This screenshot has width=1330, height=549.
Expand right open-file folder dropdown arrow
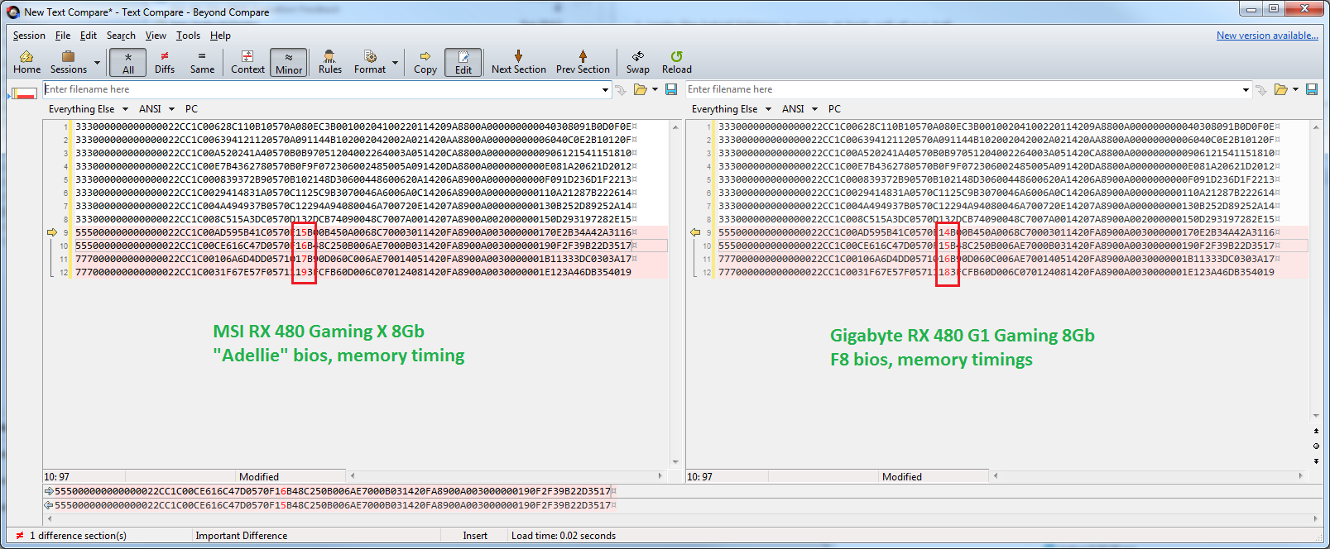pos(1295,89)
